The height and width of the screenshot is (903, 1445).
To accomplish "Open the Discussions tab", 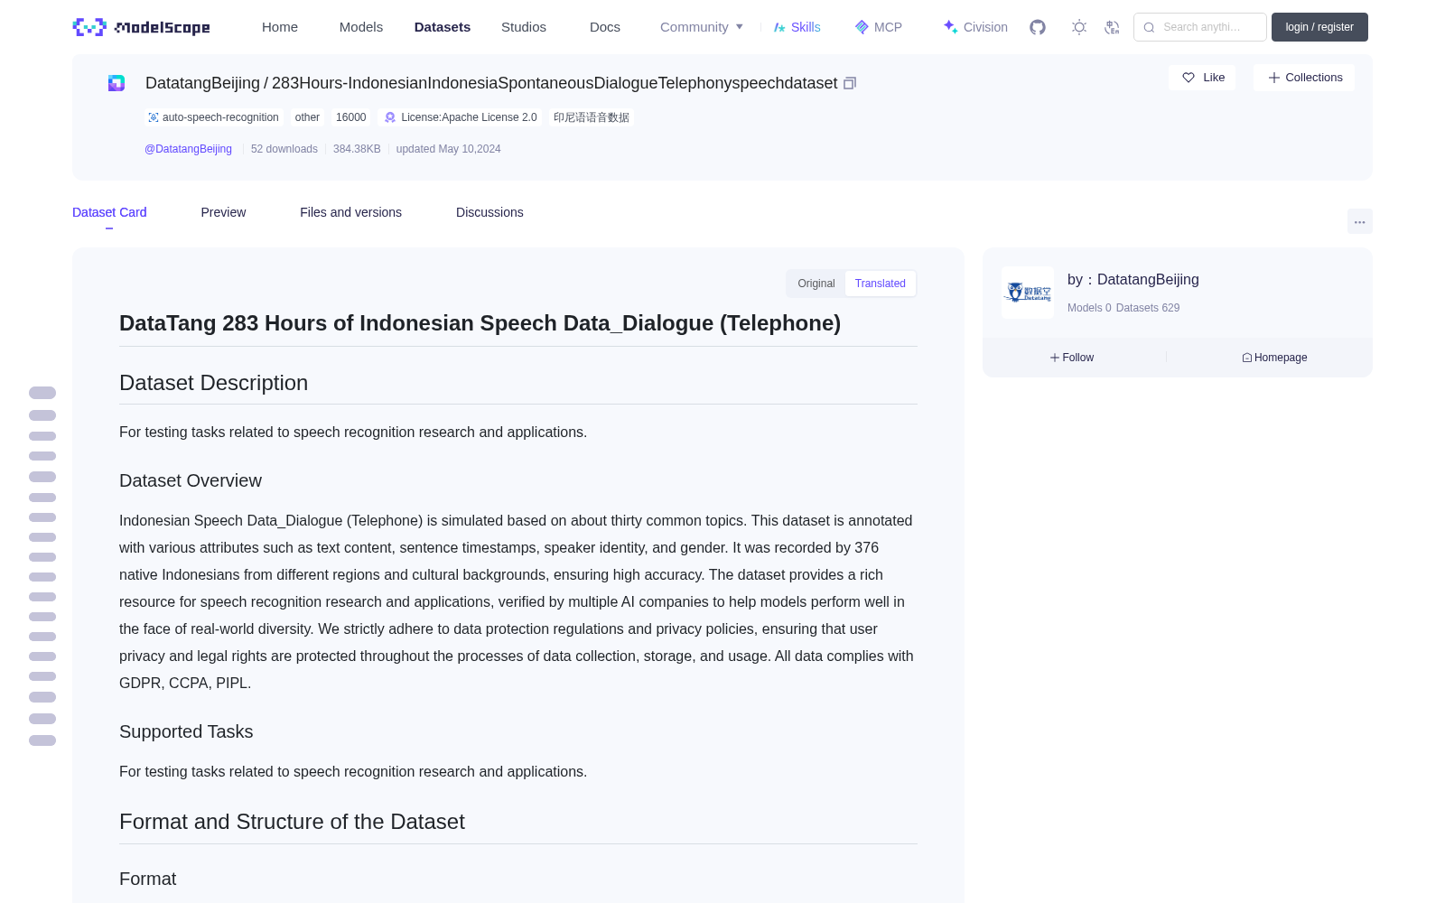I will tap(489, 212).
